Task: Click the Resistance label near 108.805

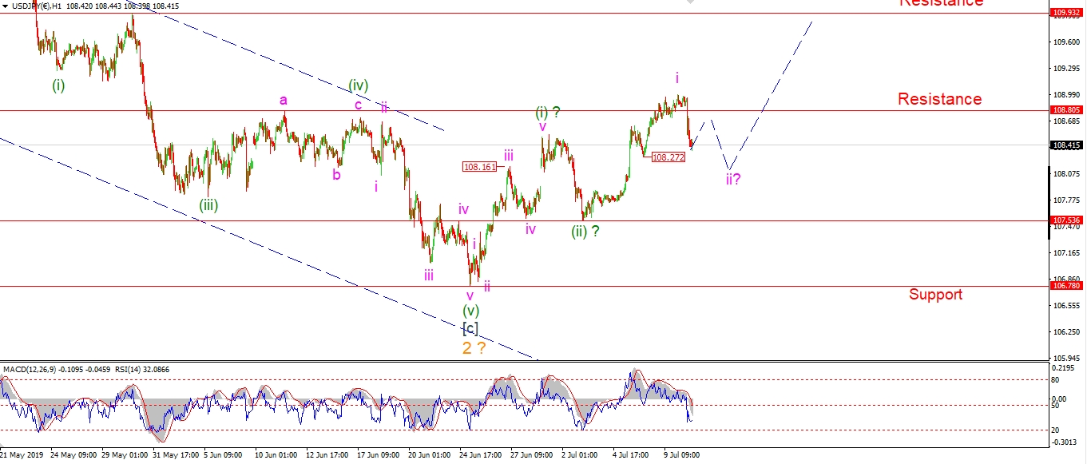Action: pos(939,99)
